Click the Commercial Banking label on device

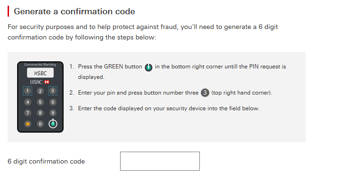(x=40, y=65)
